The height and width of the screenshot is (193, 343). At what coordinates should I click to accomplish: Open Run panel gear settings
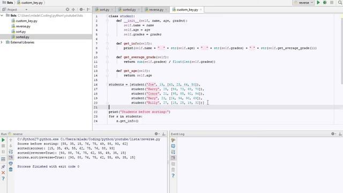pyautogui.click(x=156, y=133)
